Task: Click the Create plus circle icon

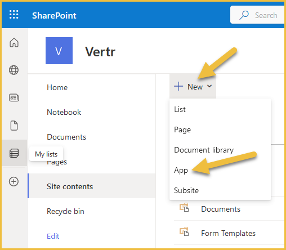Action: coord(14,181)
